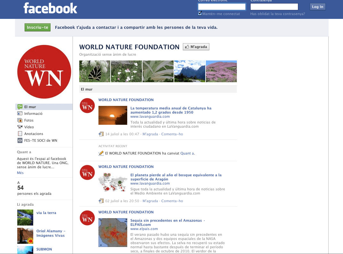Open the bosque de Aragón article headline

[176, 177]
